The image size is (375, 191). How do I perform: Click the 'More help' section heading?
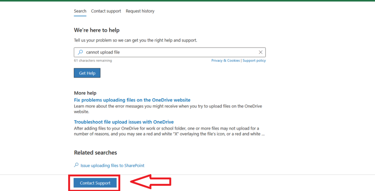(x=85, y=93)
